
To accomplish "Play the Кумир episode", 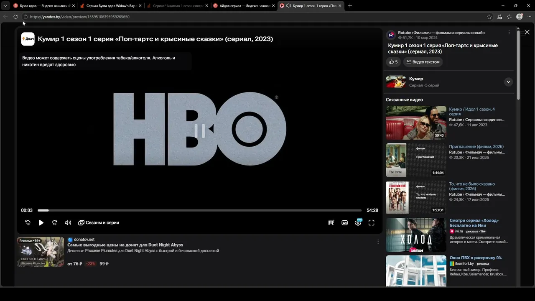I will [41, 223].
